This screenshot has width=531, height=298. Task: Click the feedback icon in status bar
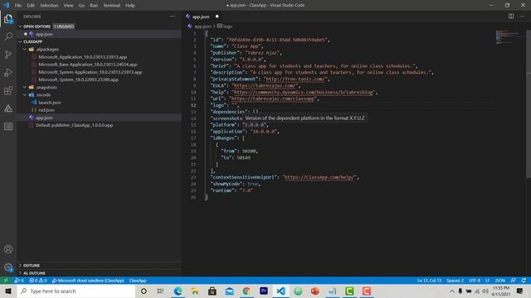tap(513, 281)
